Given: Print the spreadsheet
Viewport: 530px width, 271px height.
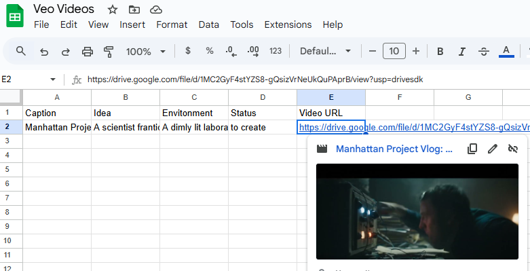Looking at the screenshot, I should point(88,52).
